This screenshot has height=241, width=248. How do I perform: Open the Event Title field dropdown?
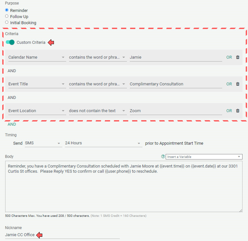37,84
